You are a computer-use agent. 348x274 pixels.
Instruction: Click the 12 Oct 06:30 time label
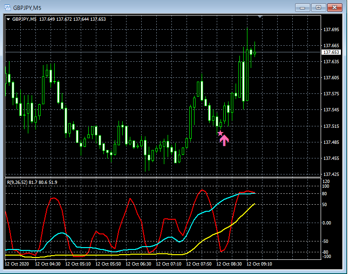[138, 264]
